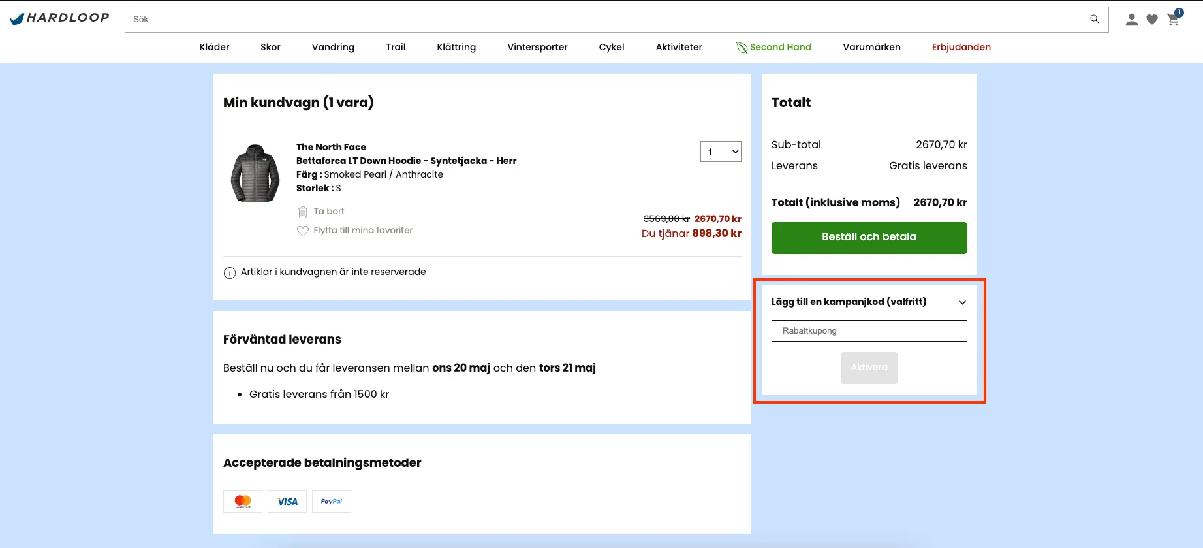Click the trash icon beside Ta bort

point(303,212)
